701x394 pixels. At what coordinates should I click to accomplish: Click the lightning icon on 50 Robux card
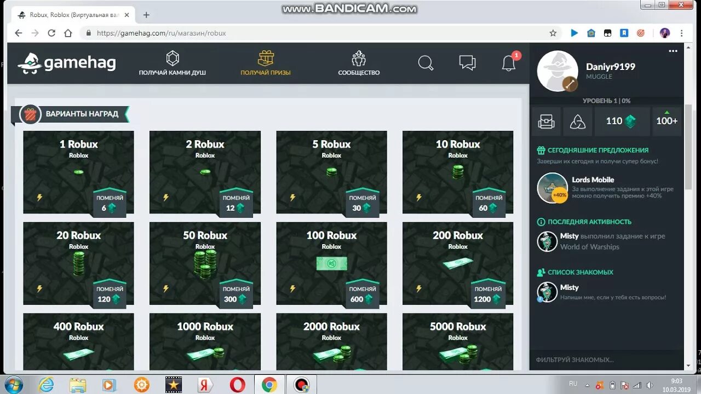(x=166, y=288)
